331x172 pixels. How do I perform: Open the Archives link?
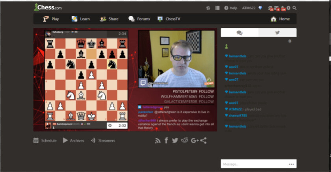click(73, 141)
